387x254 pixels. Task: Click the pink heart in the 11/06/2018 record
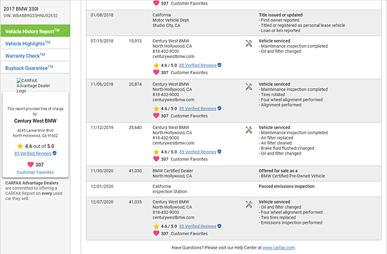(x=156, y=115)
